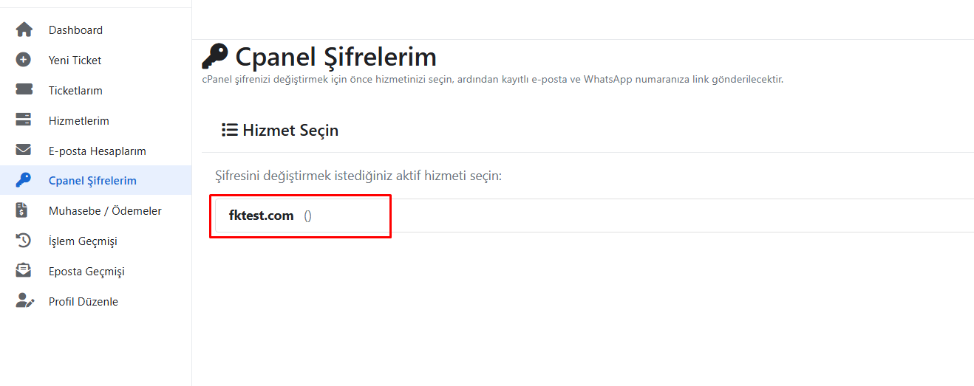Click the Muhasebe invoice dollar icon
Screen dimensions: 974x386
pos(24,211)
